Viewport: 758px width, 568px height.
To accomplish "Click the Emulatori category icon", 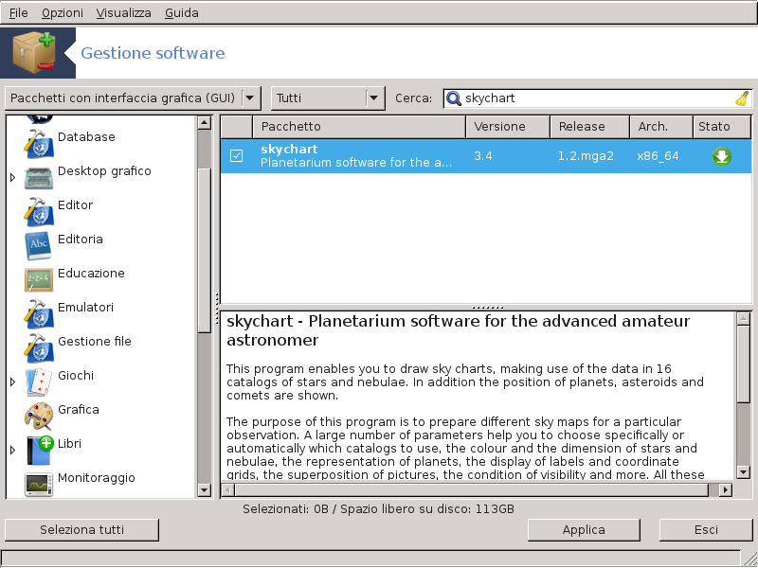I will (39, 314).
